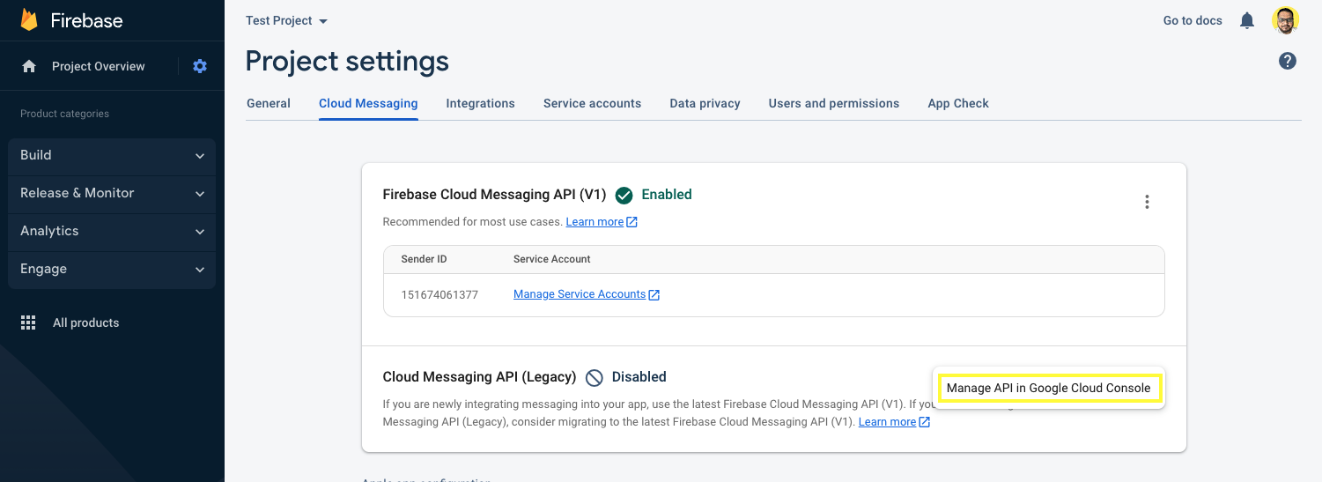Open project settings gear icon
Screen dimensions: 1322x482
coord(200,66)
